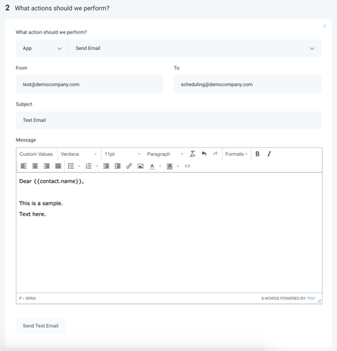
Task: Click the Subject field containing Test Email
Action: 169,120
